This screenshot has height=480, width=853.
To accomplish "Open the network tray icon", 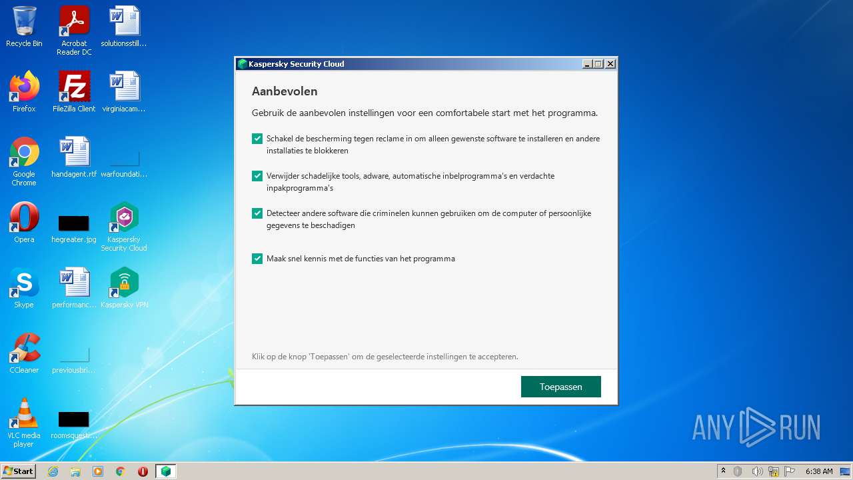I will coord(774,471).
